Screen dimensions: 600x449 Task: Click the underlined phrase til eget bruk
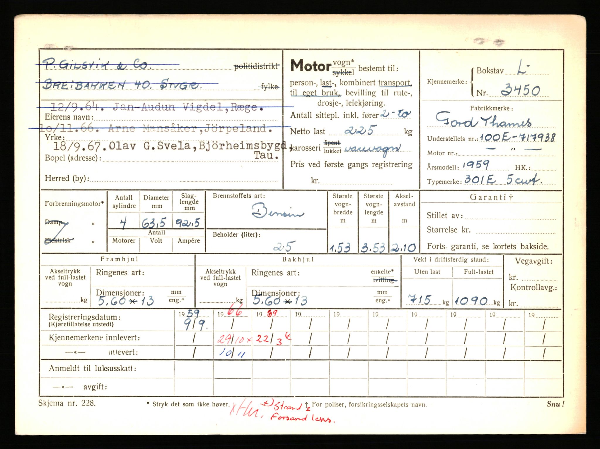(315, 93)
